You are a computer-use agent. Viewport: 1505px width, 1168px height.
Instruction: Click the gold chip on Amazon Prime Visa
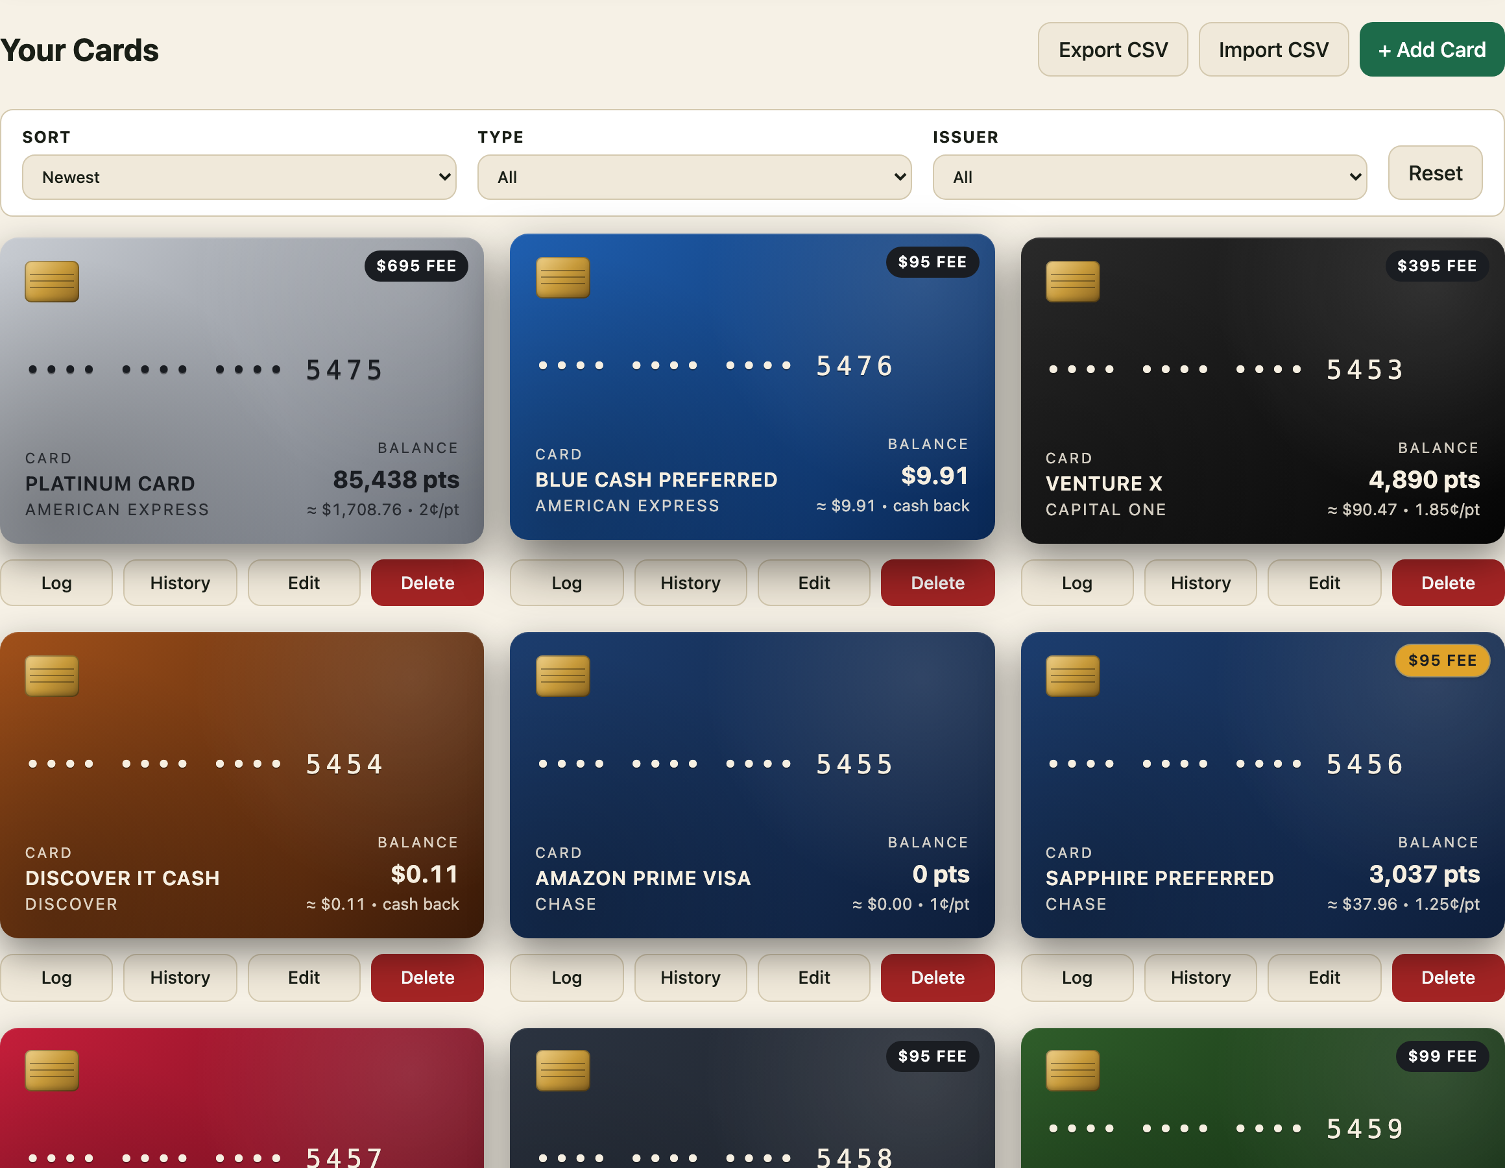pyautogui.click(x=562, y=675)
